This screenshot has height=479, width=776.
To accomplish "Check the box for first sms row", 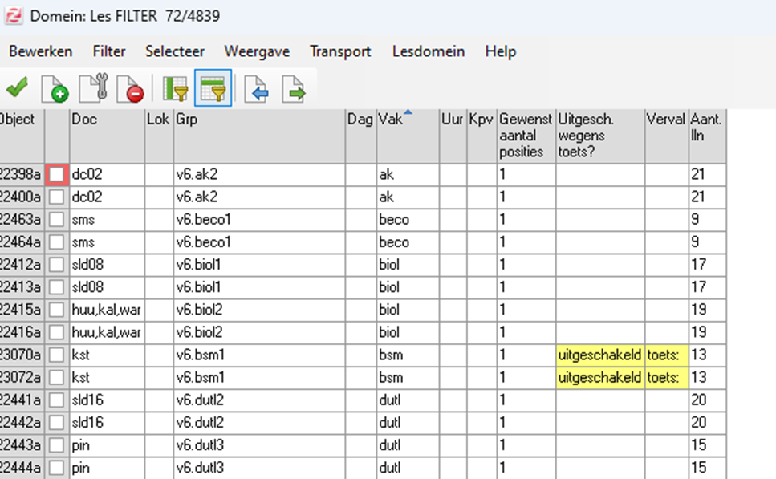I will point(56,219).
